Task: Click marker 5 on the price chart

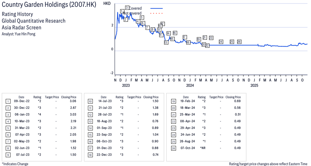Action: click(142, 17)
